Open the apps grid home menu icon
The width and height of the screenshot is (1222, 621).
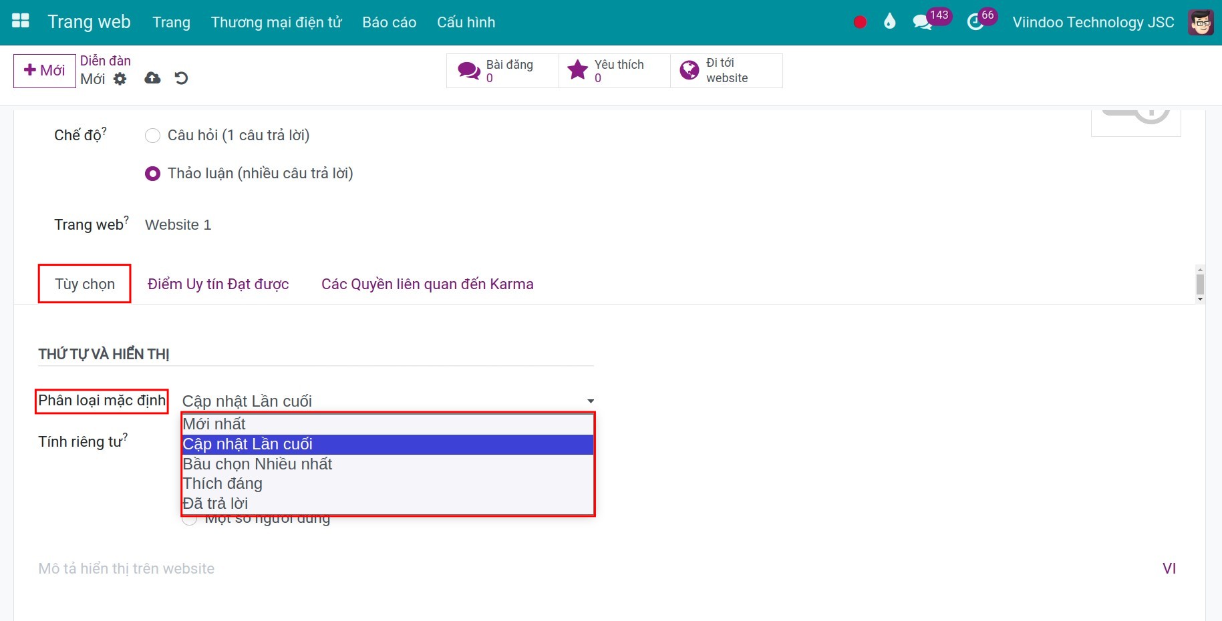(x=21, y=21)
